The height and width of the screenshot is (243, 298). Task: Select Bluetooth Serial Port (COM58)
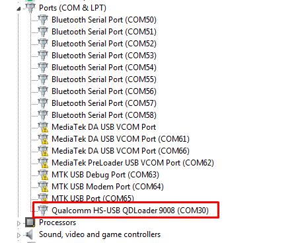(x=104, y=115)
